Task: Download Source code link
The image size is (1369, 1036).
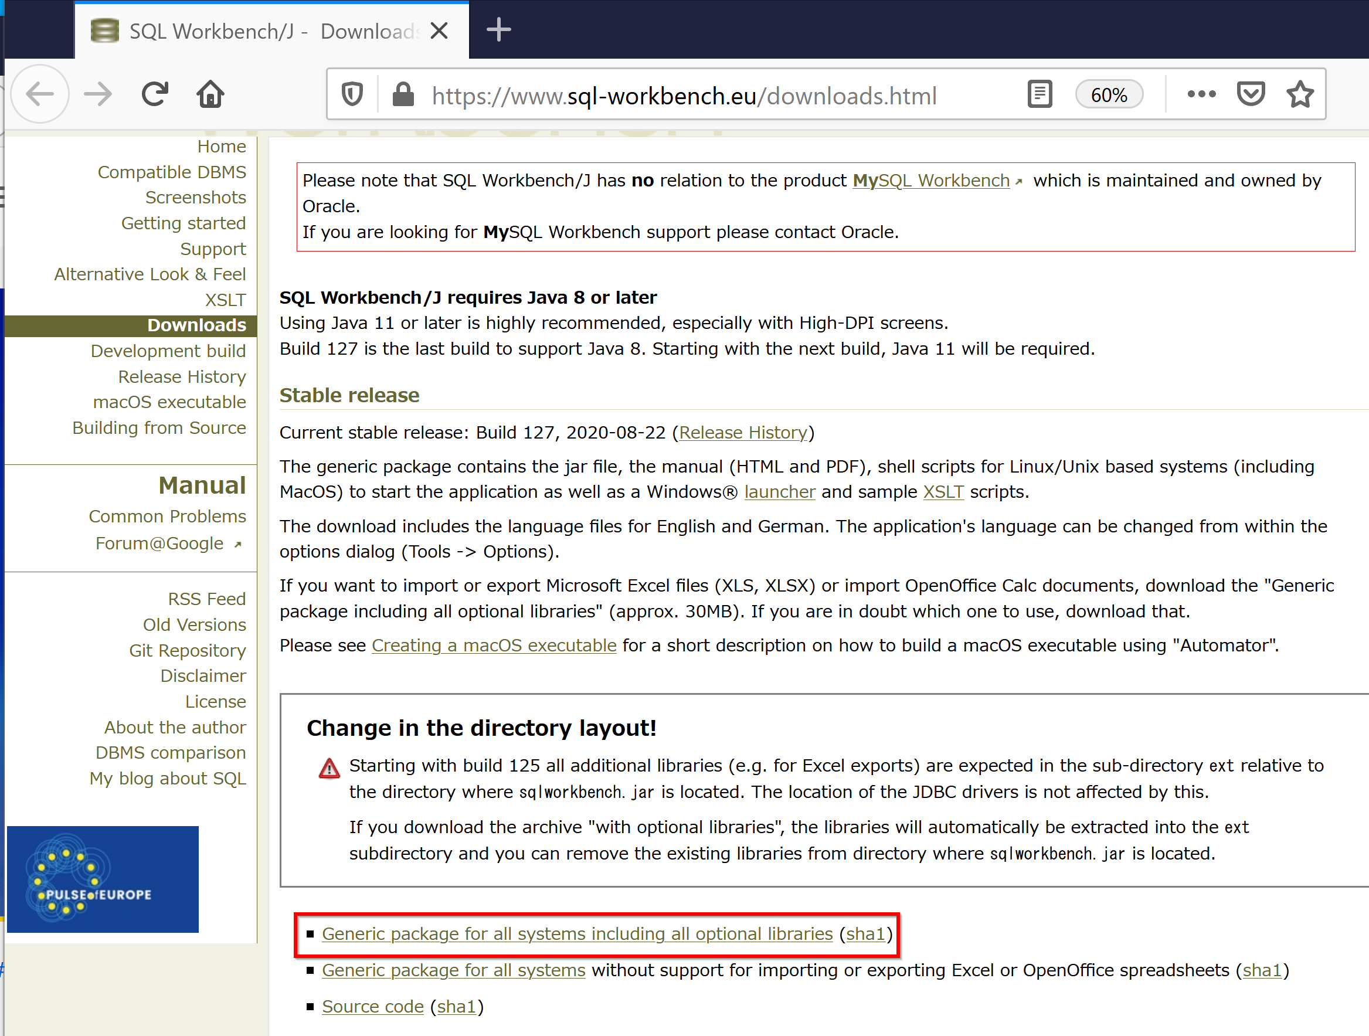Action: click(x=372, y=1007)
